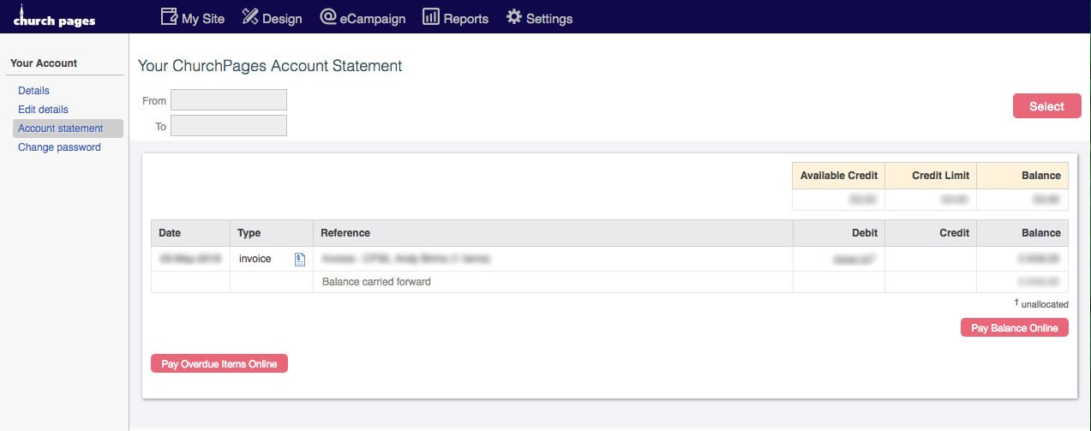Click the Account Statement page title

click(x=270, y=66)
